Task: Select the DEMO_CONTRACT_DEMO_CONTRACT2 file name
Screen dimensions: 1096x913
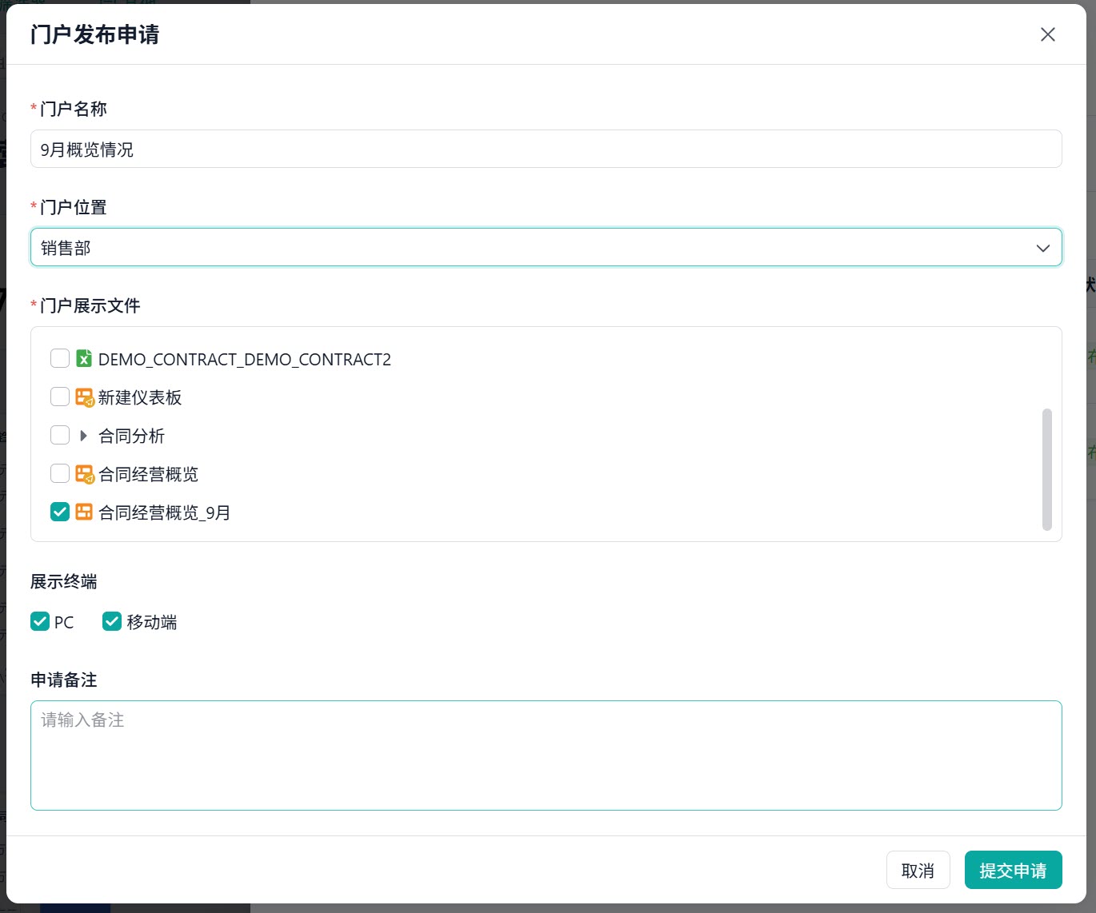Action: (245, 359)
